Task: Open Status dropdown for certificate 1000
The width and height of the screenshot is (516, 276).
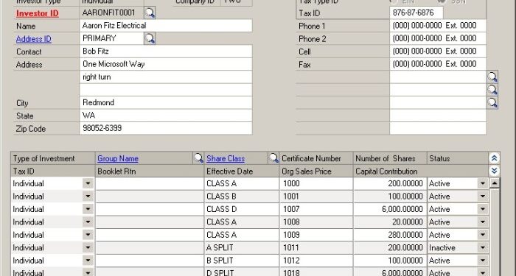Action: pos(483,183)
